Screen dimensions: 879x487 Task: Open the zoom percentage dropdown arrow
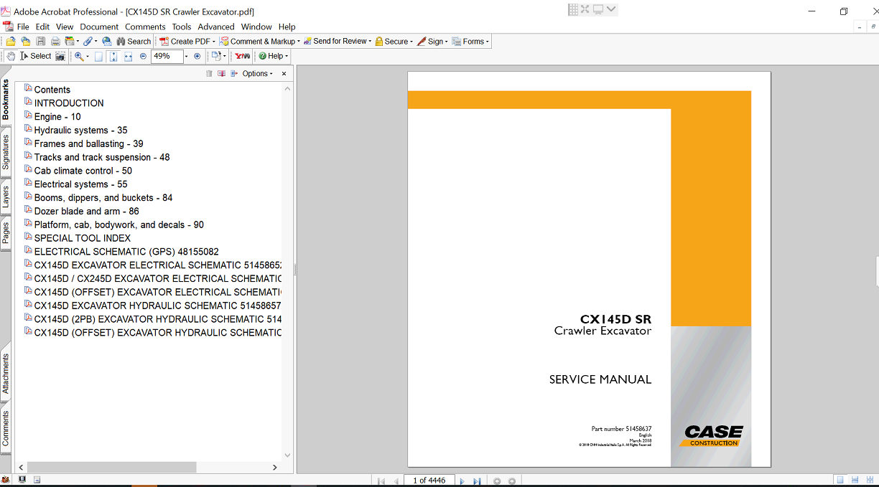[x=186, y=56]
